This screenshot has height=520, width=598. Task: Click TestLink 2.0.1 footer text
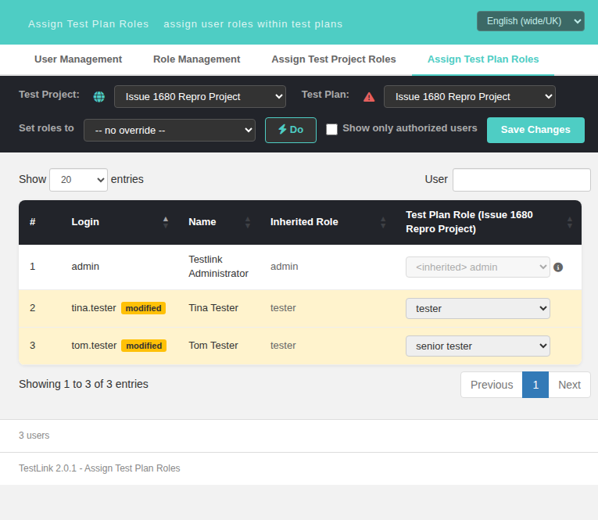click(x=99, y=468)
